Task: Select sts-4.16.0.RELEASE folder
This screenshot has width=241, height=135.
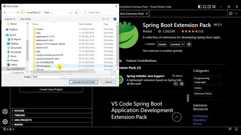Action: tap(45, 62)
